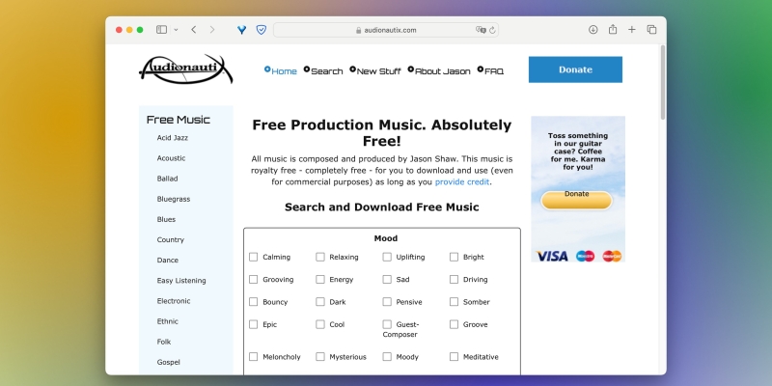
Task: Click the blue Donate button
Action: [x=575, y=69]
